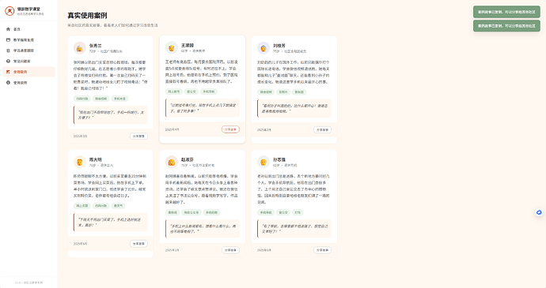
Task: Click the sidebar footer version text v1.0
Action: 28,282
